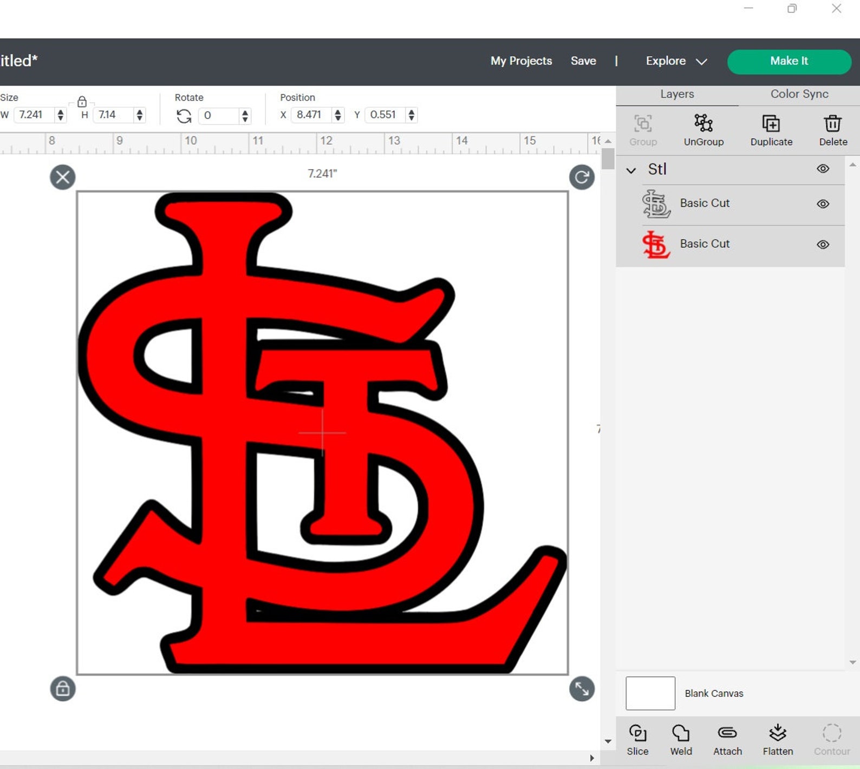Screen dimensions: 860x769
Task: Select the red Basic Cut layer thumbnail
Action: click(656, 245)
